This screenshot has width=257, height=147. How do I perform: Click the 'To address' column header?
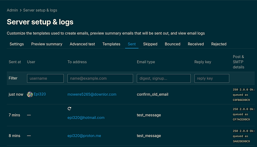[77, 62]
